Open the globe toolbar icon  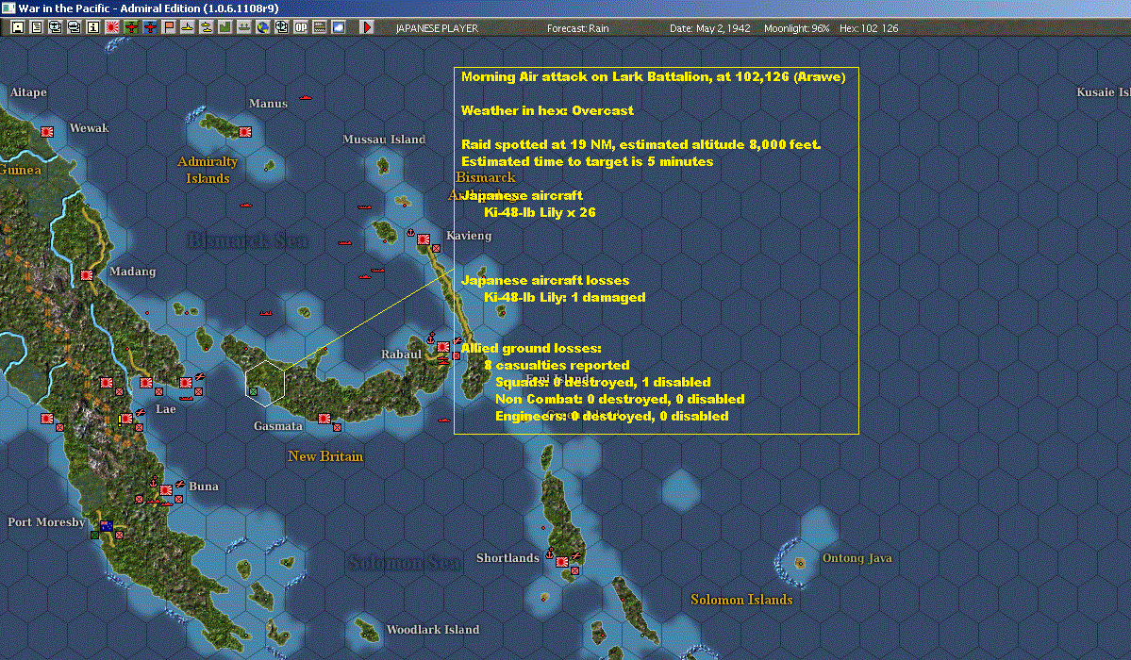(262, 27)
